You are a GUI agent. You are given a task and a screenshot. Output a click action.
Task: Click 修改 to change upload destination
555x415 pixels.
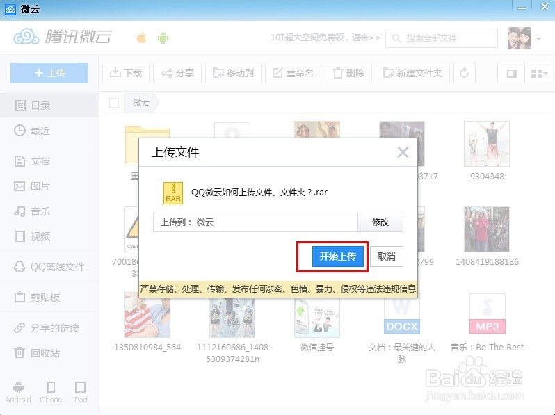(x=380, y=222)
